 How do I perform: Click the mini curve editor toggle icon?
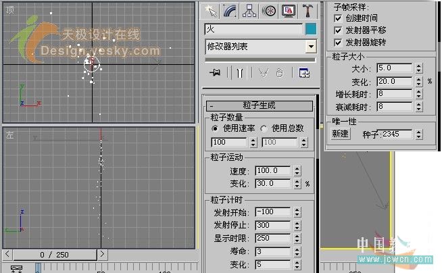coord(17,268)
